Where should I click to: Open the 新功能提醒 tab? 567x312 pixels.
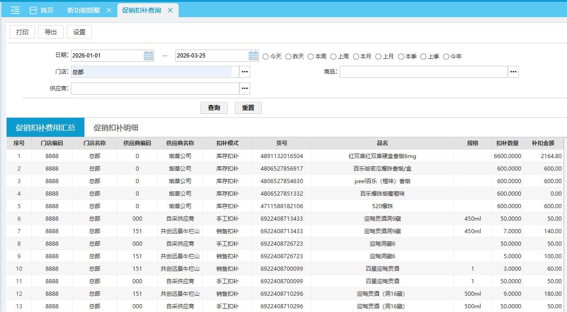click(84, 10)
